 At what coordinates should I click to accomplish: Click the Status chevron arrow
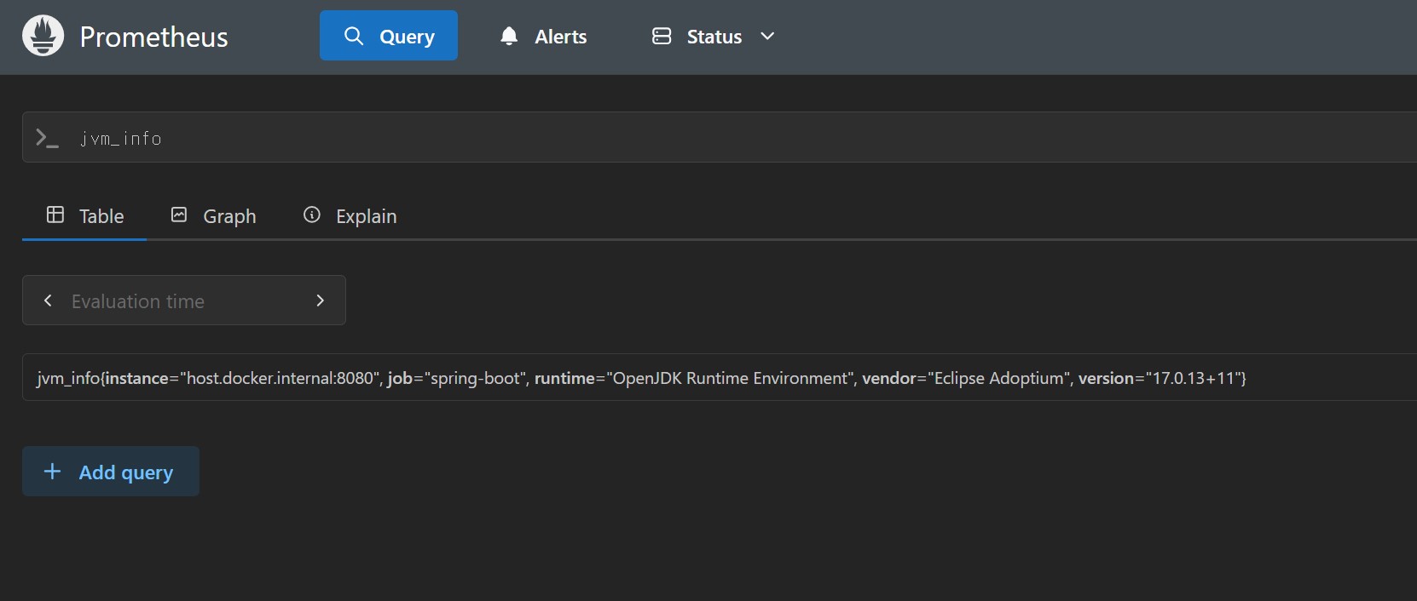(x=767, y=36)
